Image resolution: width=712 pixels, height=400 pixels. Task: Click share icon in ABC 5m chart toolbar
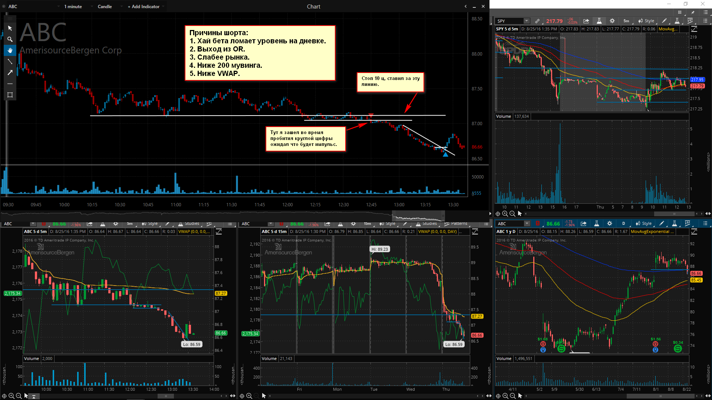[x=90, y=224]
